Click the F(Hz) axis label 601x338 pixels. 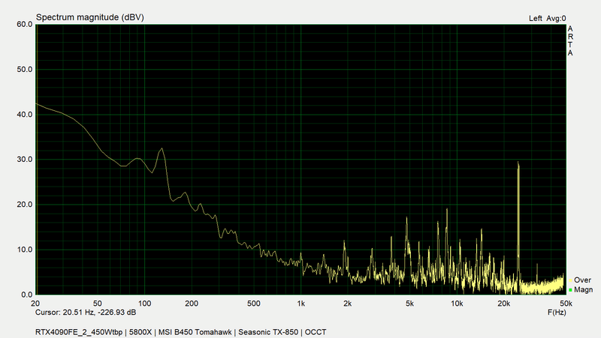pos(557,313)
